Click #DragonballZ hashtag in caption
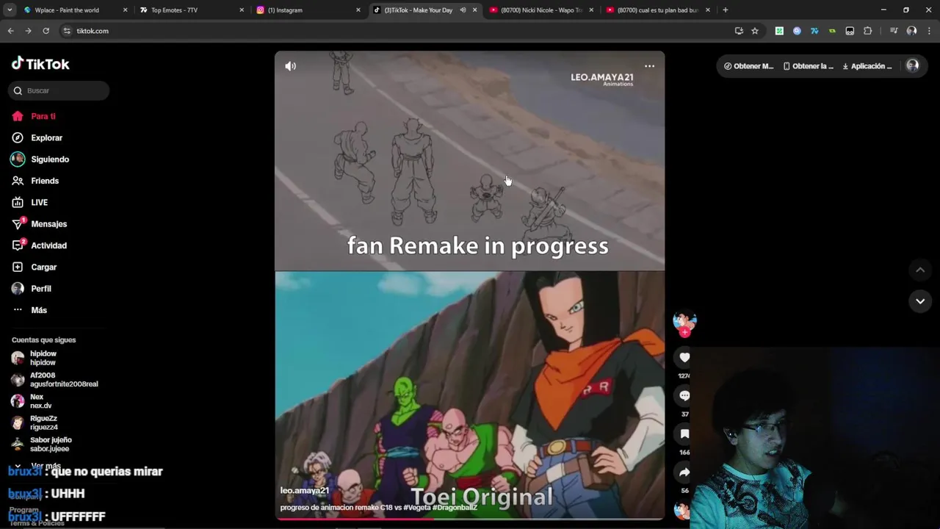The width and height of the screenshot is (940, 529). (455, 507)
